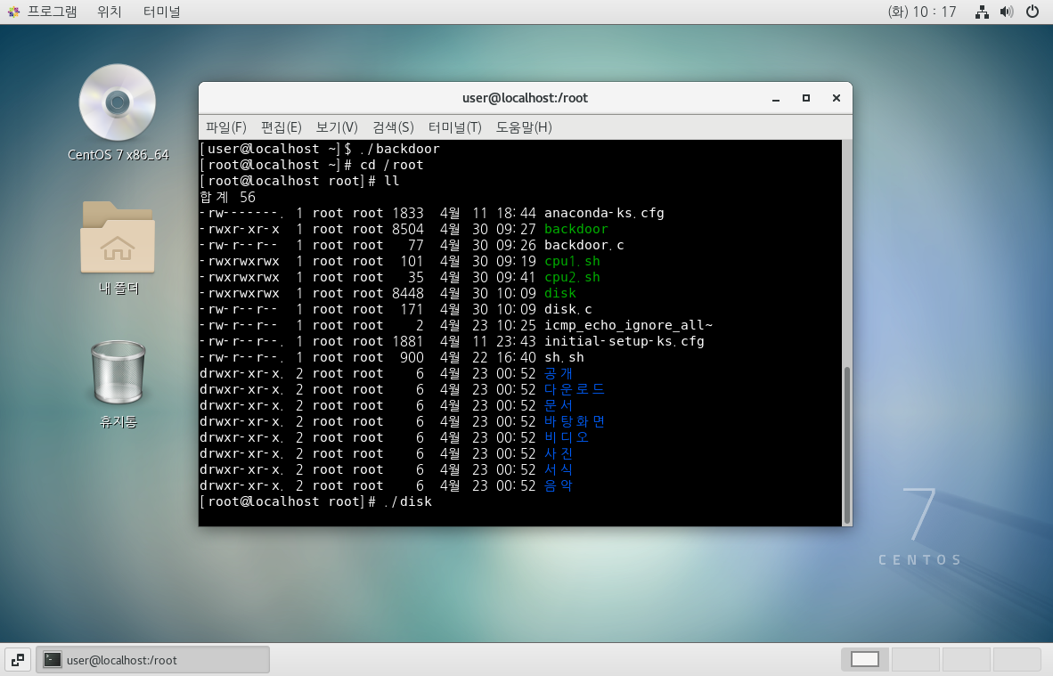Switch to the third workspace in pager
Screen dimensions: 1053x676
(967, 659)
